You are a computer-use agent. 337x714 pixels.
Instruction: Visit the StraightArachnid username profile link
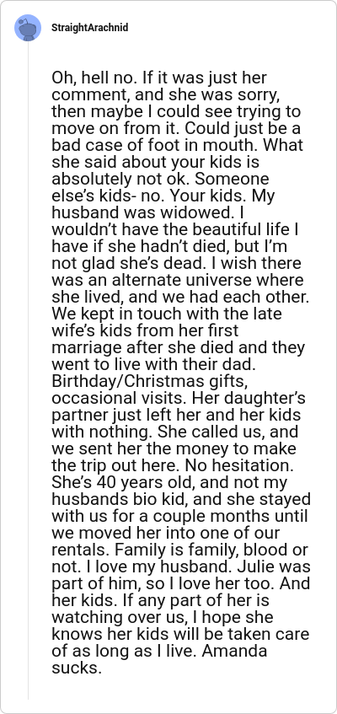tap(89, 28)
